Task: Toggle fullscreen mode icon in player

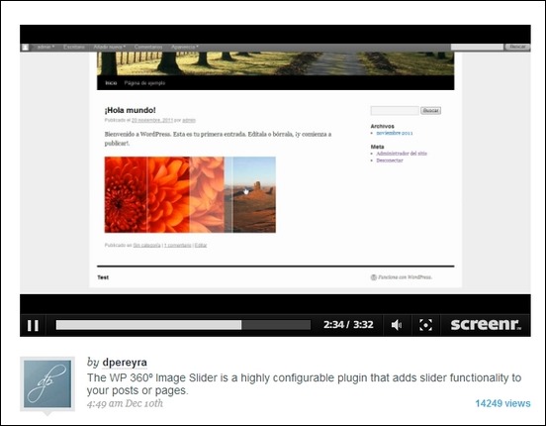Action: pos(426,325)
